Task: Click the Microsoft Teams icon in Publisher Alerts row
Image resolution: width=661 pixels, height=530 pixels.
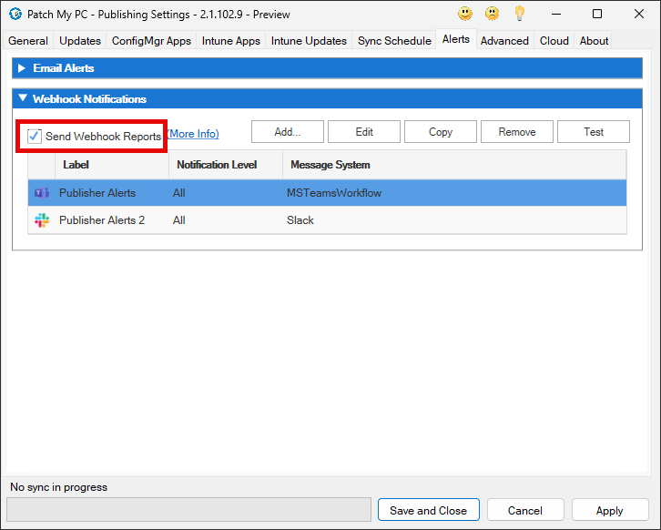Action: coord(42,193)
